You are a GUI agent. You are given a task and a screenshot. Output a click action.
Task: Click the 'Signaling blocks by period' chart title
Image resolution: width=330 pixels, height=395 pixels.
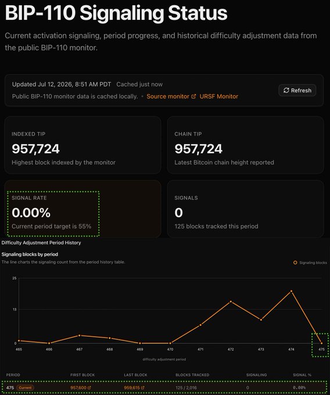point(30,254)
